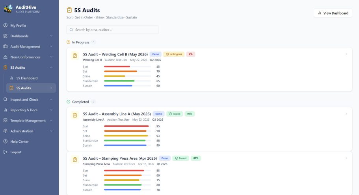Click the Logout arrow icon
Screen dimensions: 359x195
pyautogui.click(x=5, y=152)
